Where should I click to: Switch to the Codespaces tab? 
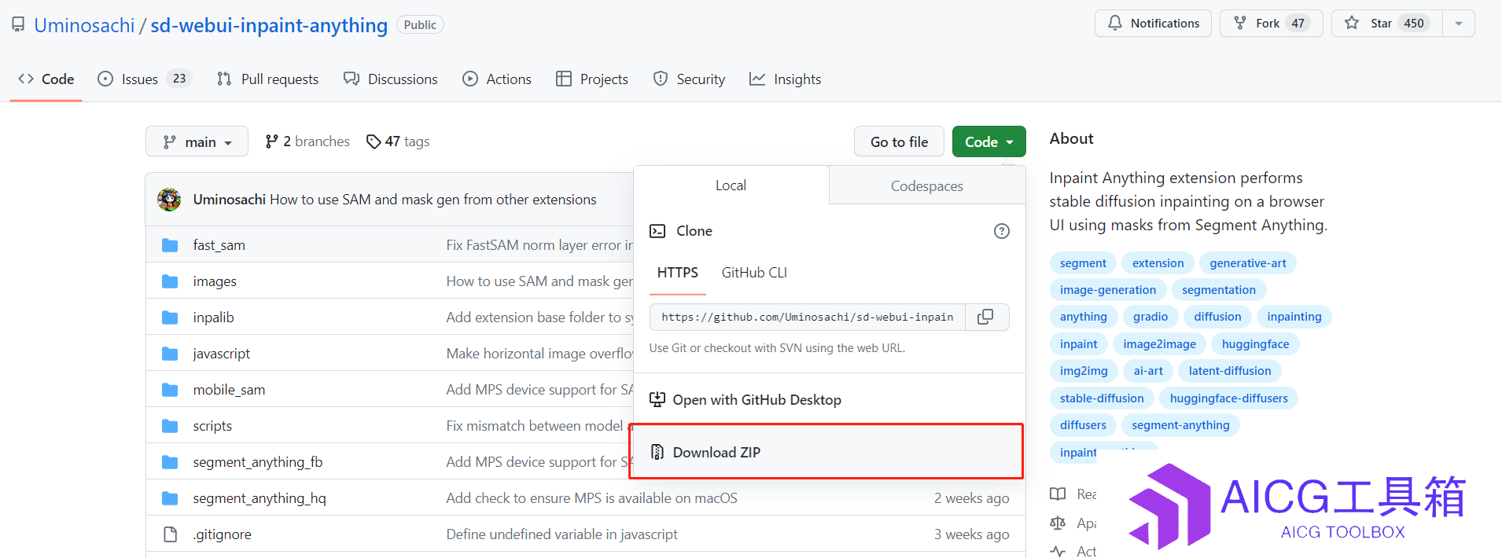point(927,186)
